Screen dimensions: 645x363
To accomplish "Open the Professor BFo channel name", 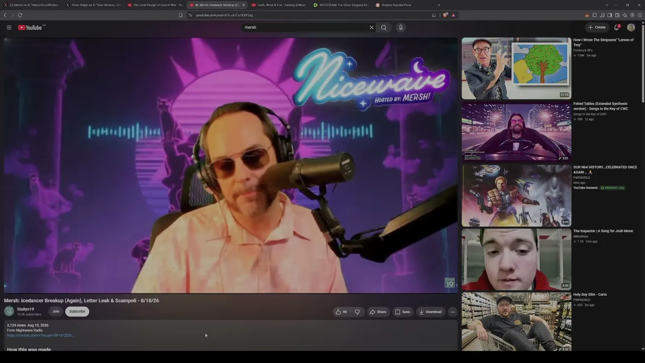I will point(583,50).
